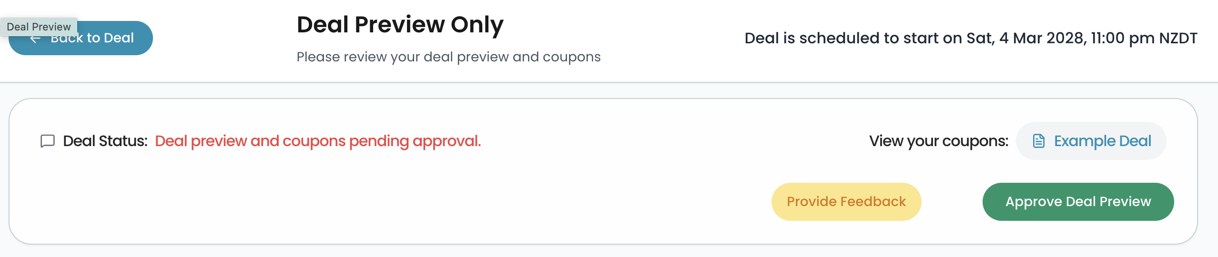Click the Deal Preview Only heading
Image resolution: width=1218 pixels, height=257 pixels.
pos(400,25)
